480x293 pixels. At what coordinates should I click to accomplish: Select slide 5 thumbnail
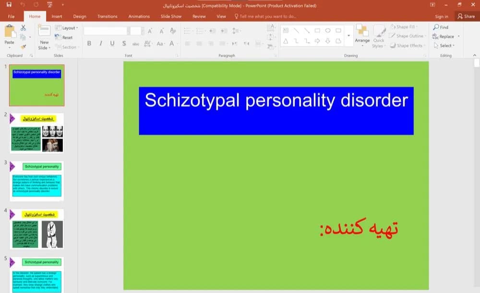(37, 275)
